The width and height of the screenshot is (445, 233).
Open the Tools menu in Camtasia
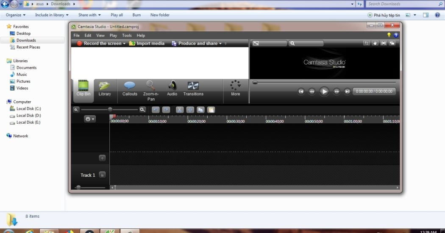(x=127, y=36)
